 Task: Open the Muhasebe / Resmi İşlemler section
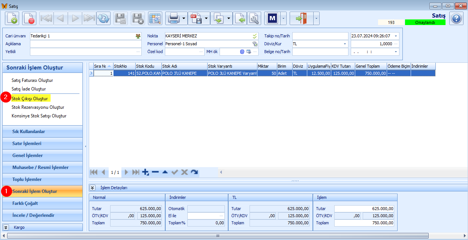point(42,167)
